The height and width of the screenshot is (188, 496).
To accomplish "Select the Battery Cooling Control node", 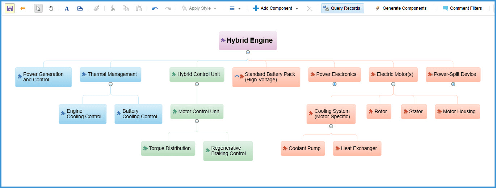I will 138,114.
